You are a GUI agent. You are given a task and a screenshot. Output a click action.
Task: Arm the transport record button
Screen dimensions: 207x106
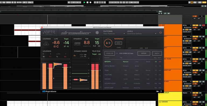(91, 2)
